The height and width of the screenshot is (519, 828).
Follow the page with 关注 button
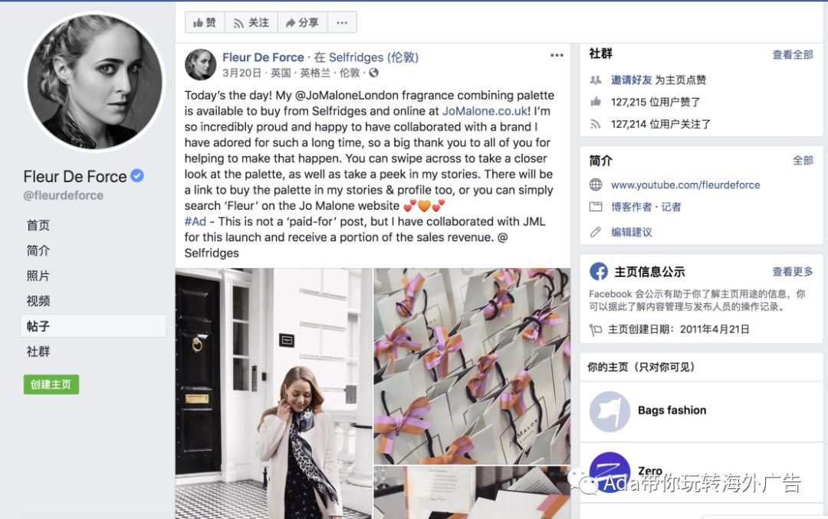click(x=251, y=23)
